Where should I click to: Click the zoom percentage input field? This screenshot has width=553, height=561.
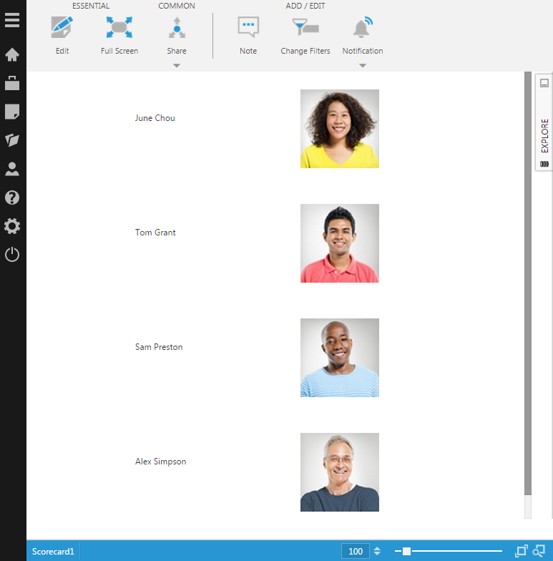[x=356, y=551]
